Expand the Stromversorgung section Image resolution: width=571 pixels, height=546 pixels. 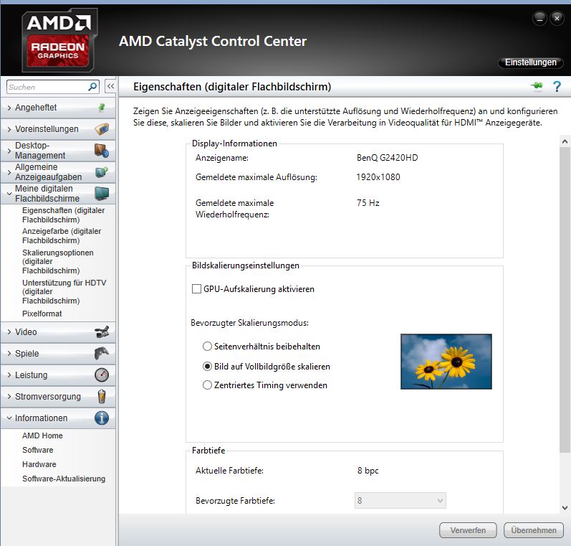9,397
